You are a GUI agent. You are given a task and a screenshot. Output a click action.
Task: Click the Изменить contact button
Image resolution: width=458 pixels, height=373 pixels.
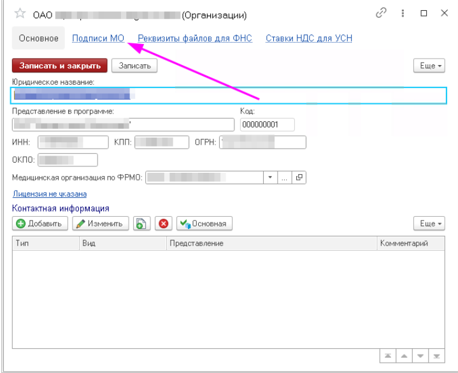click(x=101, y=224)
